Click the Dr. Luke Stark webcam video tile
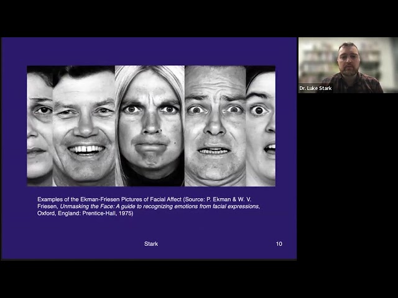 point(348,65)
